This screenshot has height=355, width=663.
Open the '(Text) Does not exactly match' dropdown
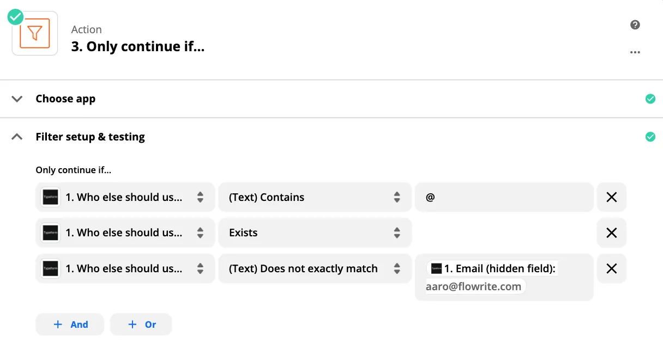pos(315,268)
